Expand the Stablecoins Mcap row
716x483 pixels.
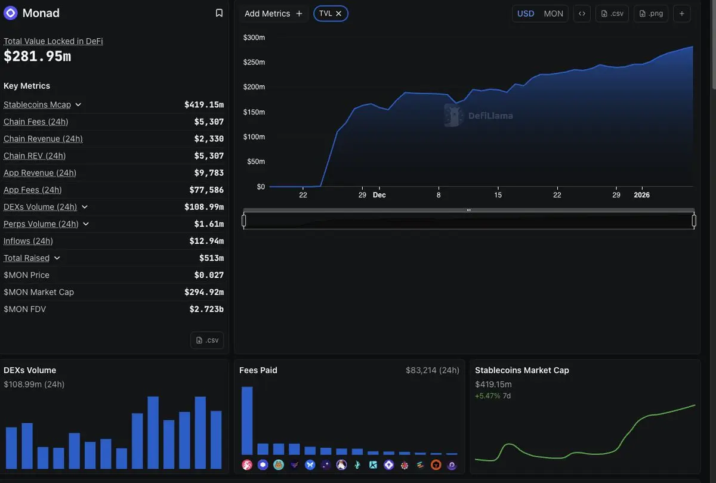click(x=78, y=105)
